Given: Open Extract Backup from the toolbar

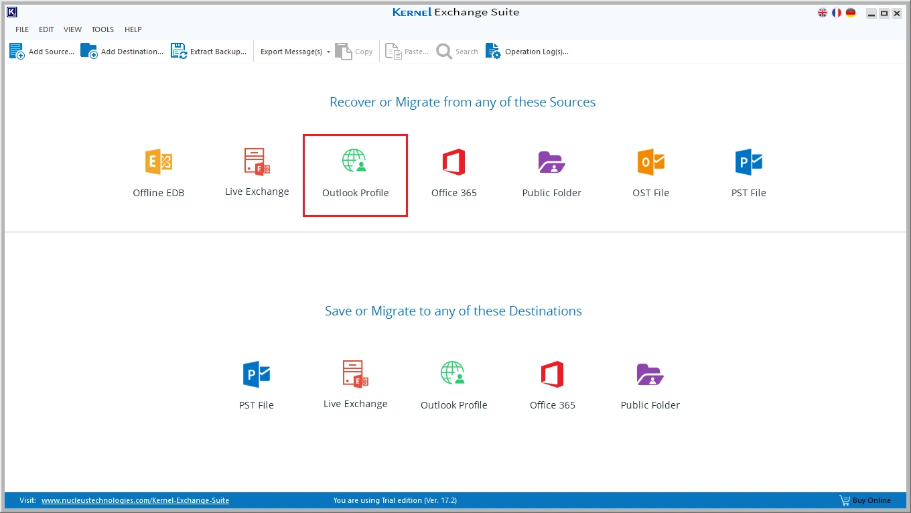Looking at the screenshot, I should click(x=209, y=52).
